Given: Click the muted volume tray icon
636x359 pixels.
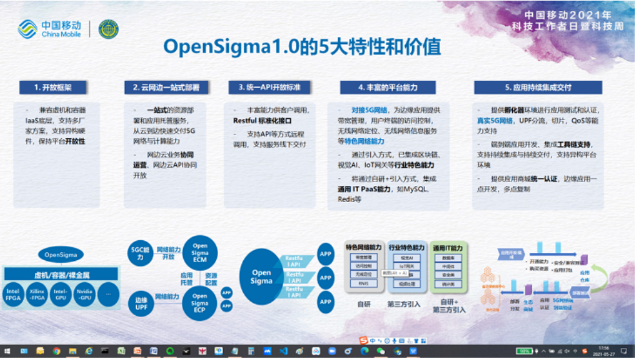Looking at the screenshot, I should [567, 351].
